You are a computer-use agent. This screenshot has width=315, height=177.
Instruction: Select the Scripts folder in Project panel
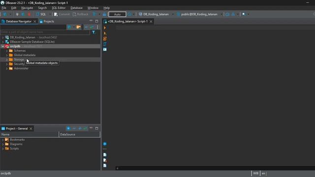(x=14, y=148)
